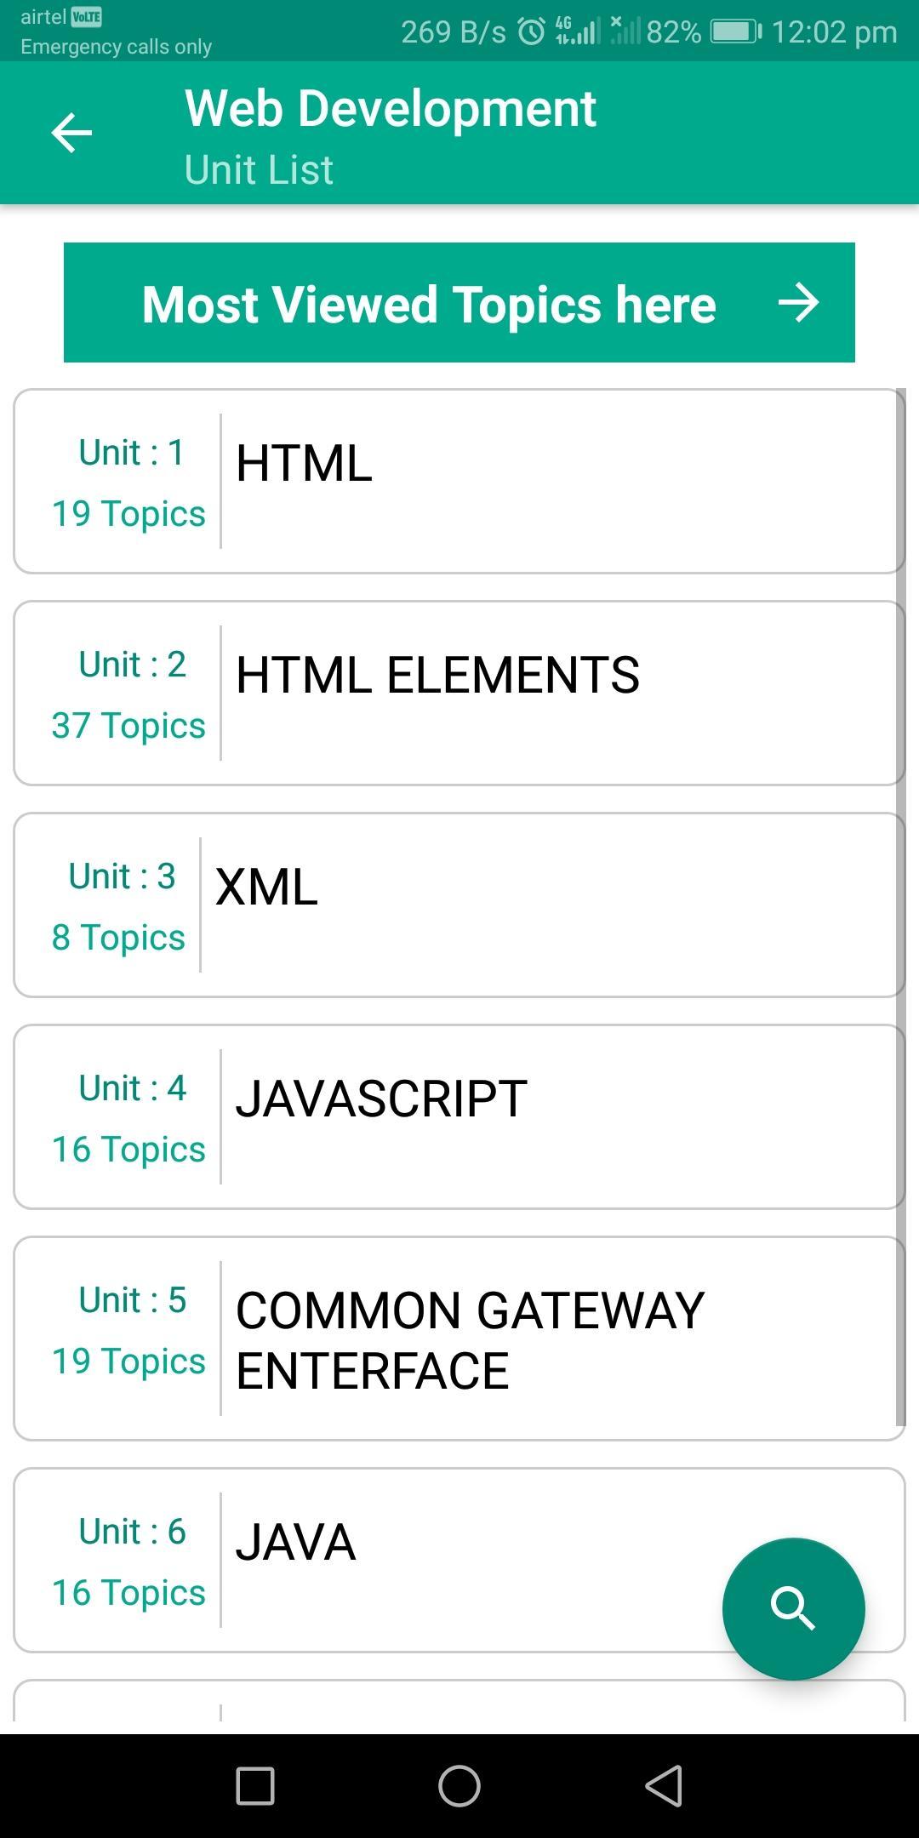
Task: Tap the battery icon in status bar
Action: click(x=735, y=32)
